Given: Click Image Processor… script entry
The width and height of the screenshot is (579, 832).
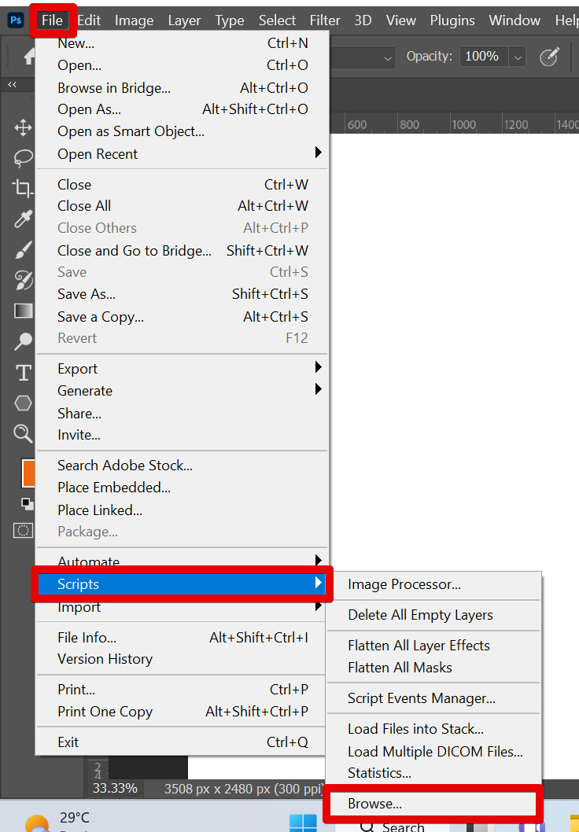Looking at the screenshot, I should click(404, 584).
